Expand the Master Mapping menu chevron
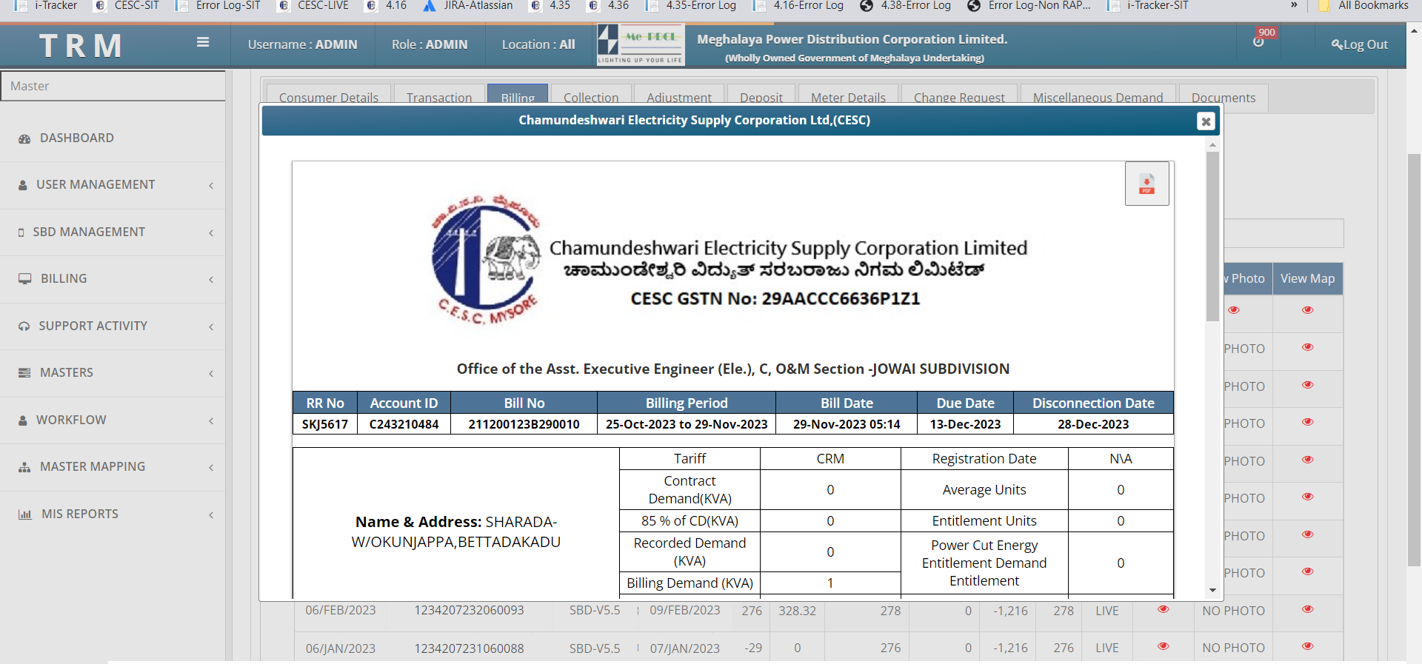Image resolution: width=1422 pixels, height=664 pixels. click(211, 468)
